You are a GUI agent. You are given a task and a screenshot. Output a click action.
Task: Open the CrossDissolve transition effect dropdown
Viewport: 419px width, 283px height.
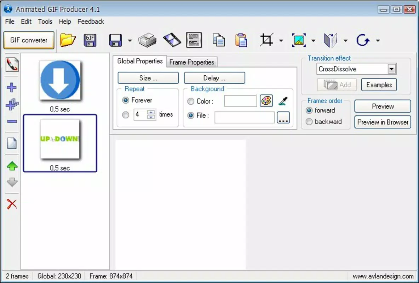[x=391, y=69]
